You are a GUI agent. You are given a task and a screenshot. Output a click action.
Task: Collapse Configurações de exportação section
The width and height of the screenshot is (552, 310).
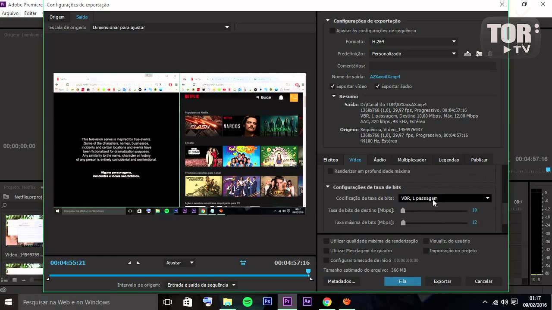pyautogui.click(x=328, y=20)
